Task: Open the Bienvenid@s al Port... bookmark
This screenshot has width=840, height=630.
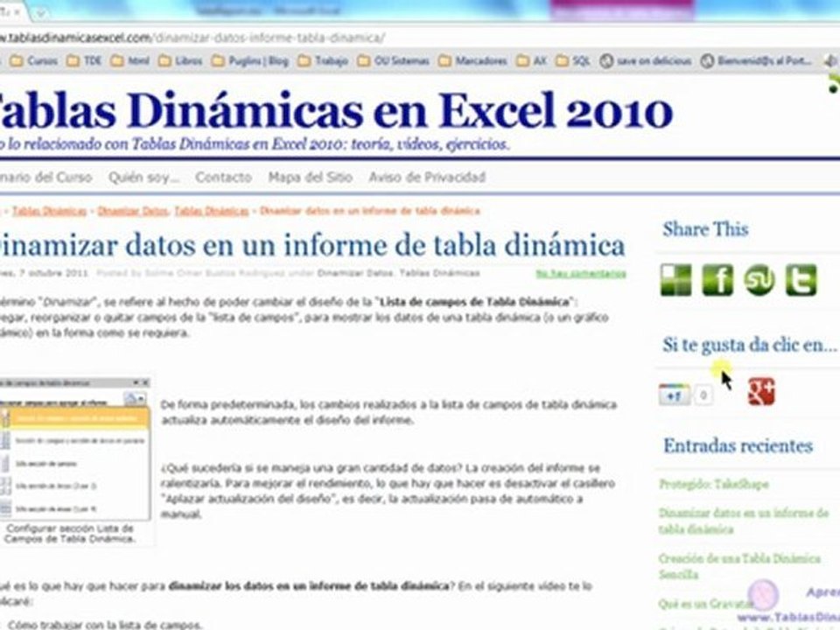Action: 756,61
